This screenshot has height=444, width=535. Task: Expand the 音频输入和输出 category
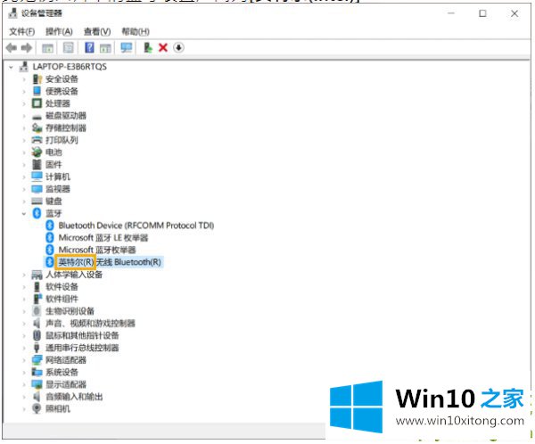coord(24,397)
